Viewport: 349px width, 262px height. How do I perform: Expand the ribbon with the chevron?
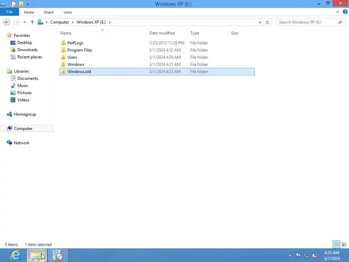[x=338, y=12]
